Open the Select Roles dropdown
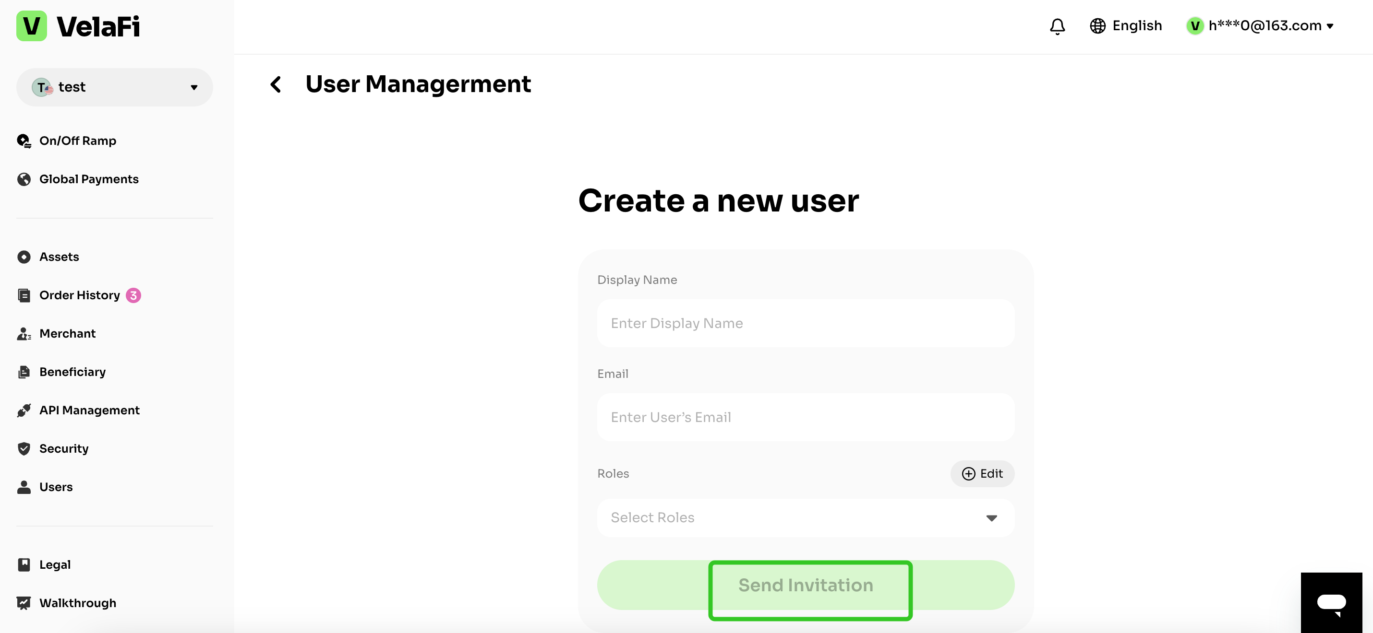 point(805,518)
